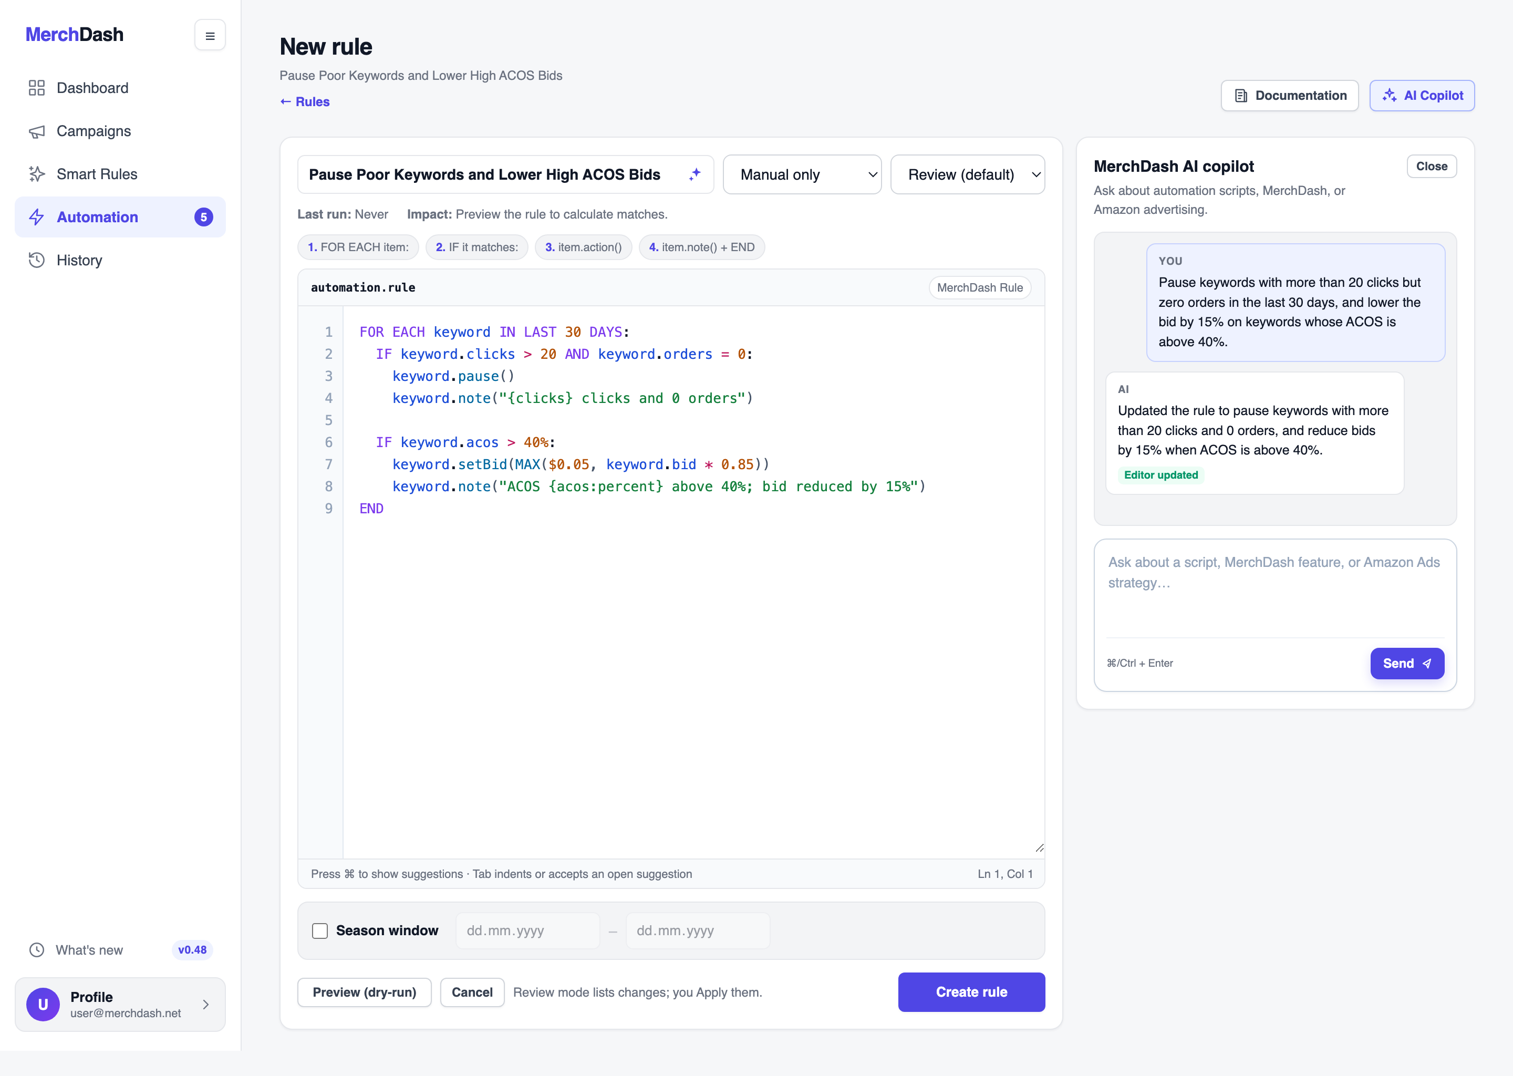
Task: Expand Profile with the chevron arrow
Action: pos(206,1005)
